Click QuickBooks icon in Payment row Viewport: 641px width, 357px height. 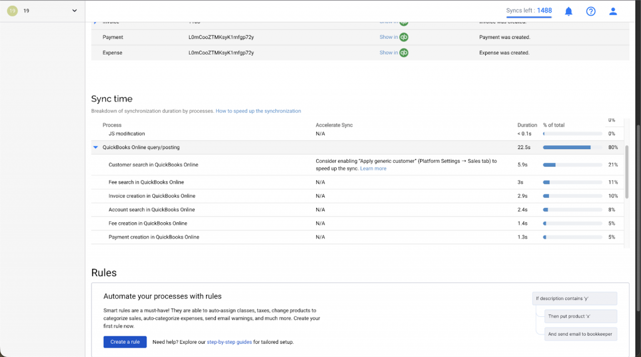(x=404, y=37)
